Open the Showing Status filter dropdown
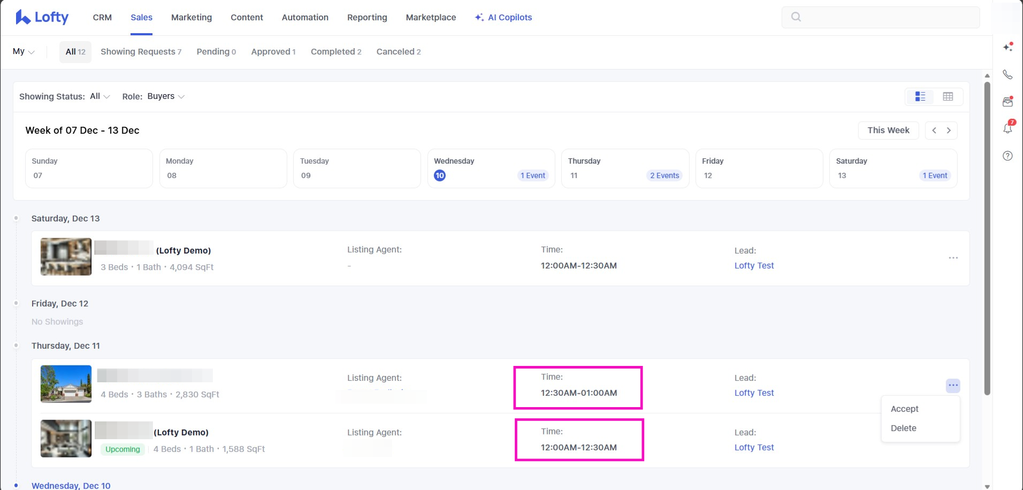Screen dimensions: 1023x490 point(100,96)
